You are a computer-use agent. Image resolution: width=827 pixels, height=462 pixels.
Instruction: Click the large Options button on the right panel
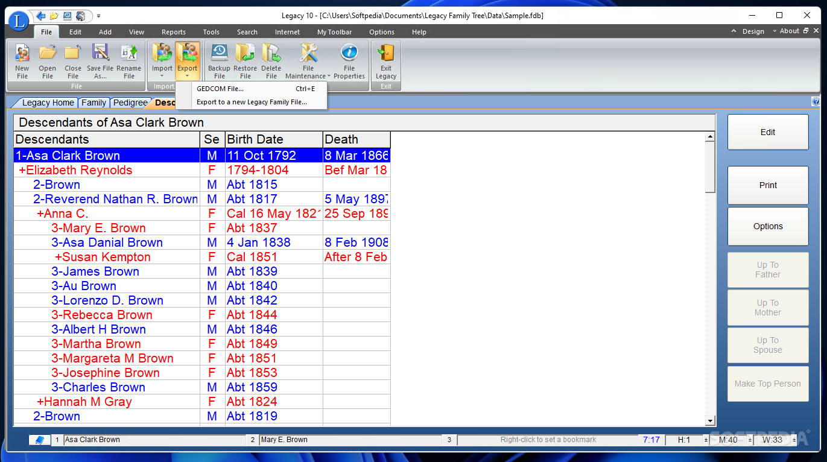768,226
